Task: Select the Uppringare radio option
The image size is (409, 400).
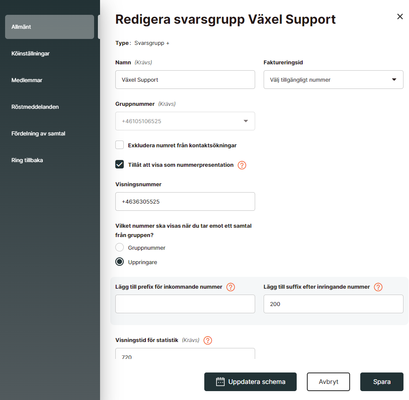Action: tap(120, 262)
